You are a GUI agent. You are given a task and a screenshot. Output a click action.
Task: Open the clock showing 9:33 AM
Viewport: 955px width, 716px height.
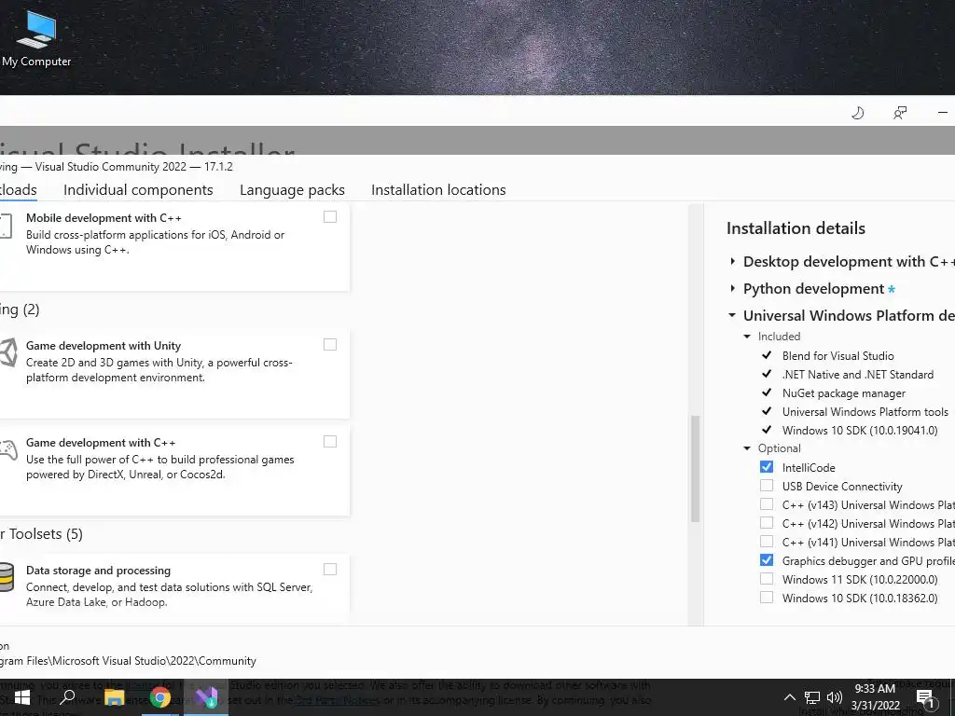[875, 697]
